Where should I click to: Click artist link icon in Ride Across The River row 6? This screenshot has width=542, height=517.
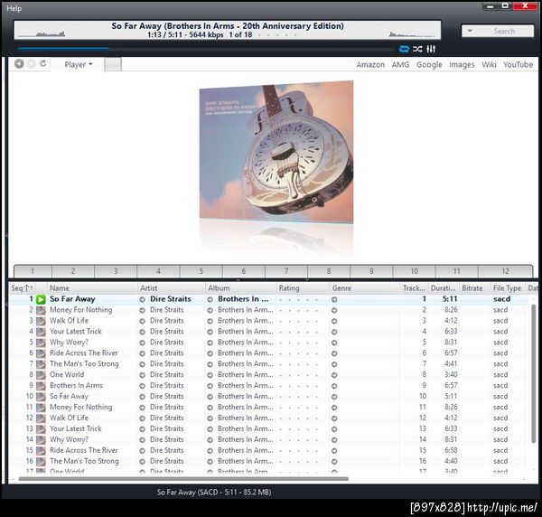(142, 353)
